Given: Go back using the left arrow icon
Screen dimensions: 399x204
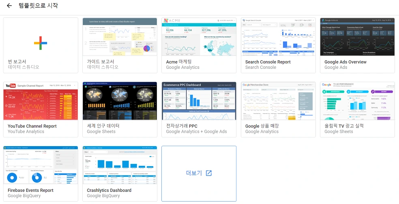Looking at the screenshot, I should (9, 6).
